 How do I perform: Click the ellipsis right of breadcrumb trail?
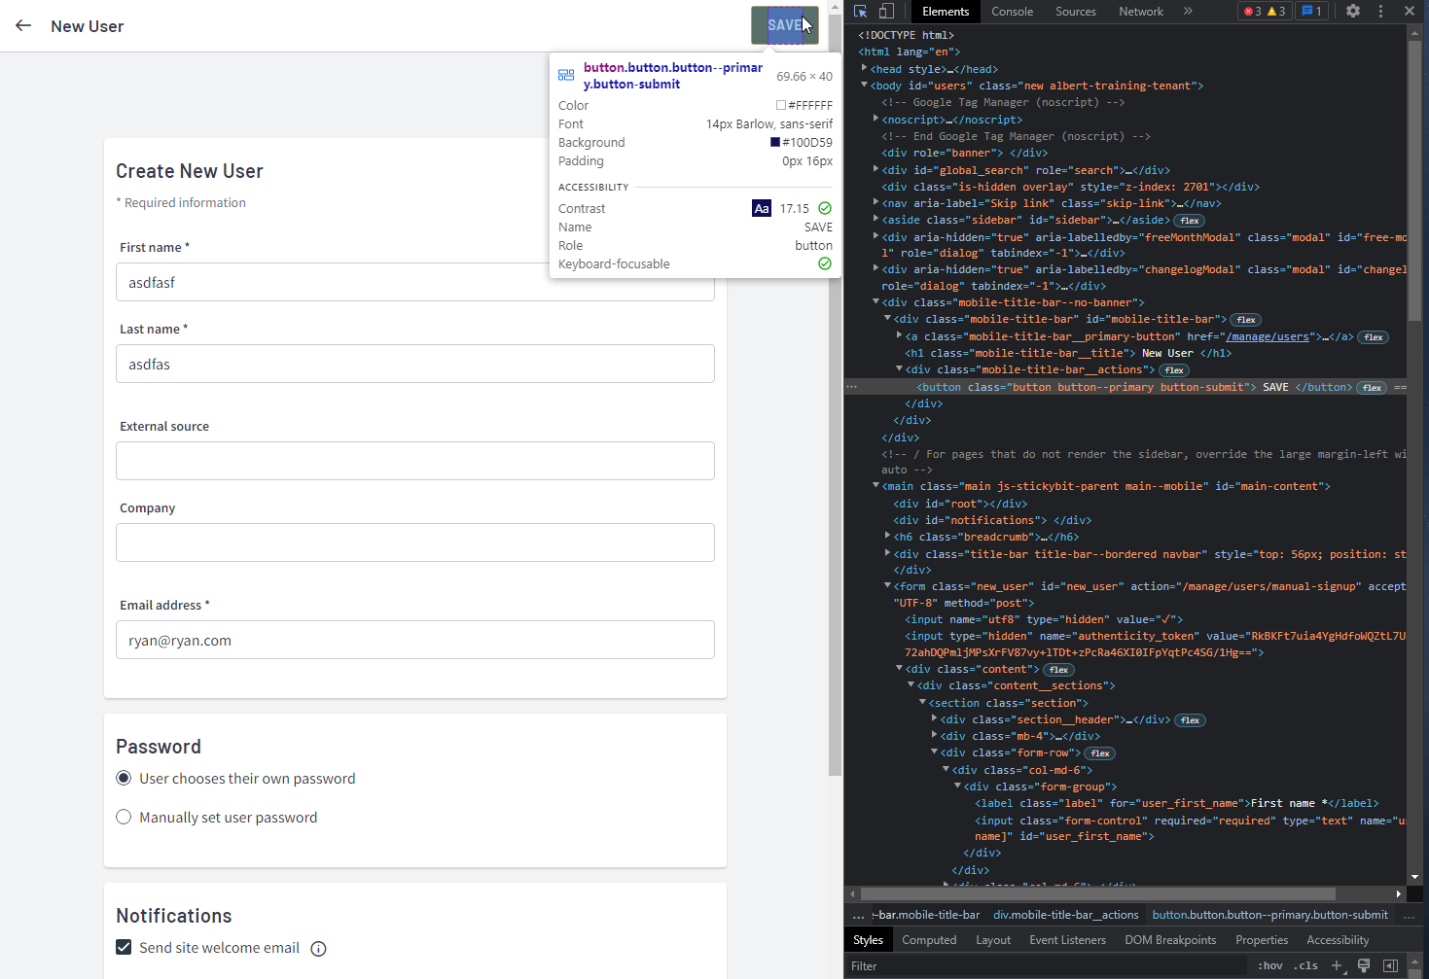[x=1409, y=916]
